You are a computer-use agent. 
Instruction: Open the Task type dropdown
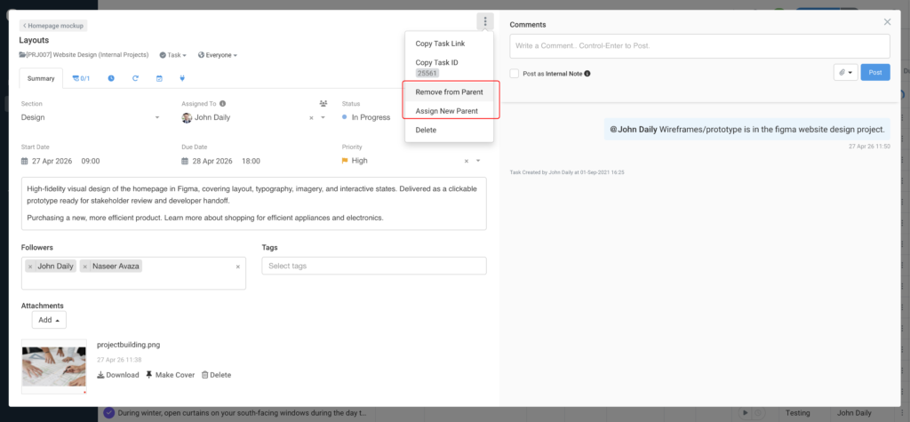(173, 55)
